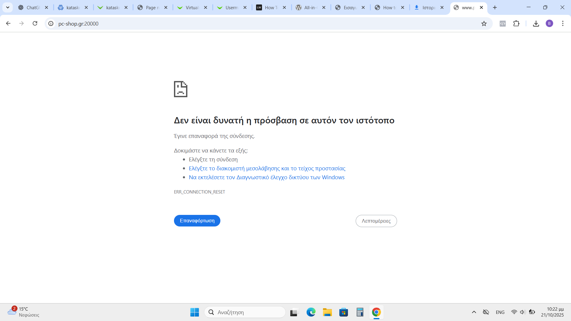Viewport: 571px width, 321px height.
Task: Open the Chrome downloads icon
Action: coord(536,23)
